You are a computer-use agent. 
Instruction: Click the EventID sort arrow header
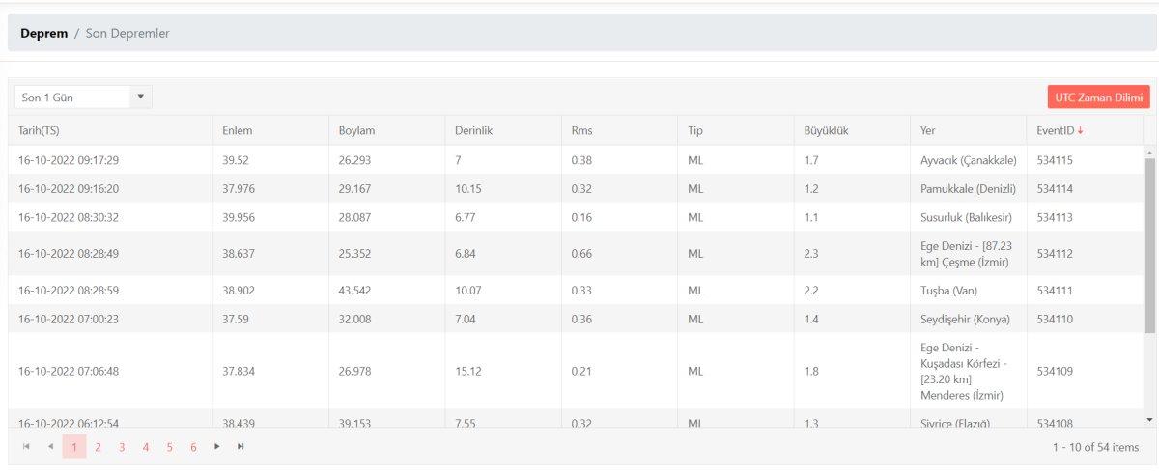pos(1060,130)
